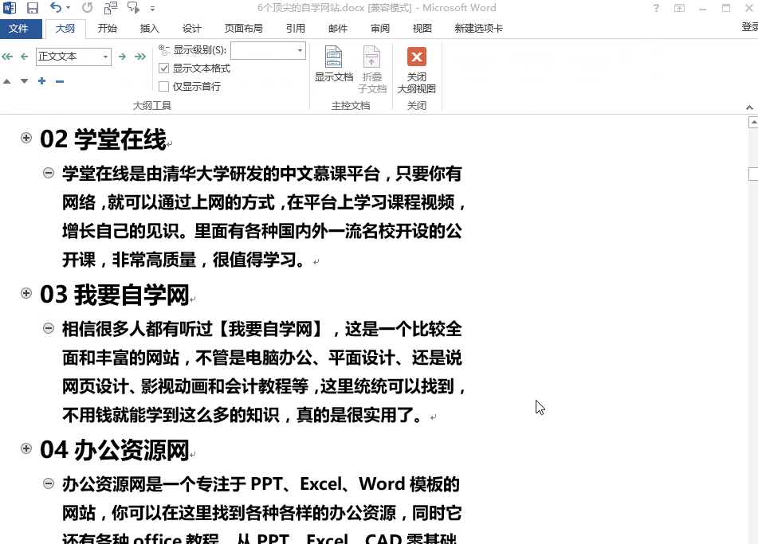Switch to the 插入 tab
The image size is (758, 544).
tap(149, 29)
